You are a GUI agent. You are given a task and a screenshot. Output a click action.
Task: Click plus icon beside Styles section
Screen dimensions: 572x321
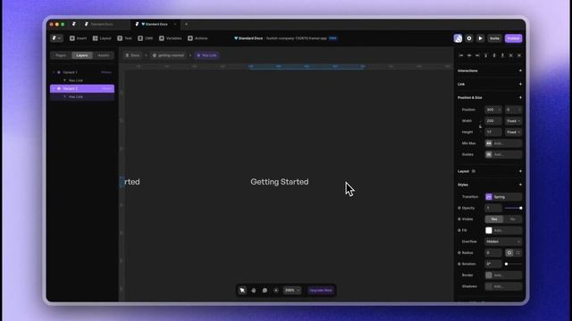(x=520, y=185)
